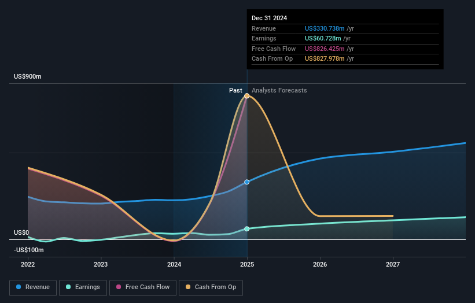Click the 2022 x-axis label
Image resolution: width=475 pixels, height=303 pixels.
tap(28, 264)
